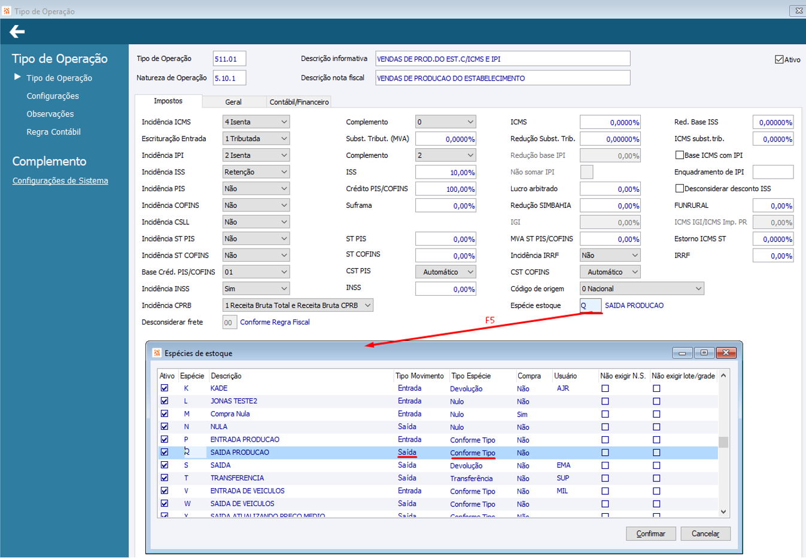Click the triangle beside Tipo de Operação
Viewport: 806px width, 558px height.
17,77
